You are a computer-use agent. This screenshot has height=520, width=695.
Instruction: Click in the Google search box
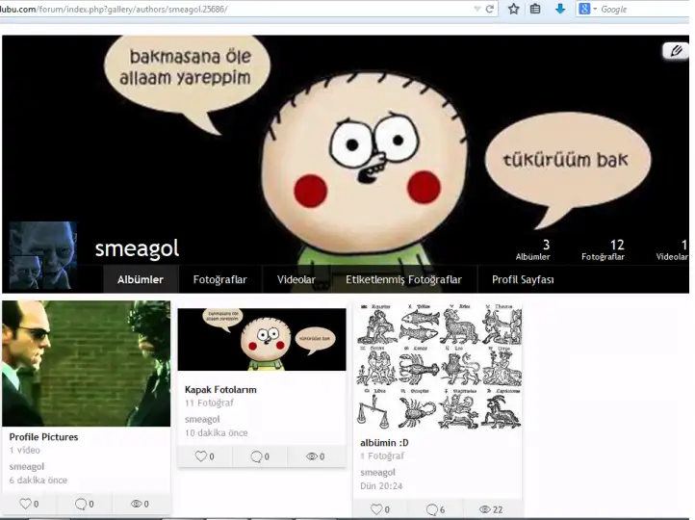pyautogui.click(x=645, y=9)
